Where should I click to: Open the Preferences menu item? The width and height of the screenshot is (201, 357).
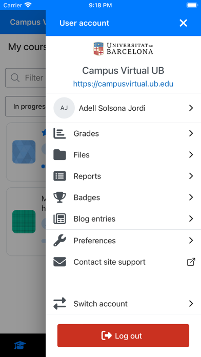pyautogui.click(x=124, y=241)
